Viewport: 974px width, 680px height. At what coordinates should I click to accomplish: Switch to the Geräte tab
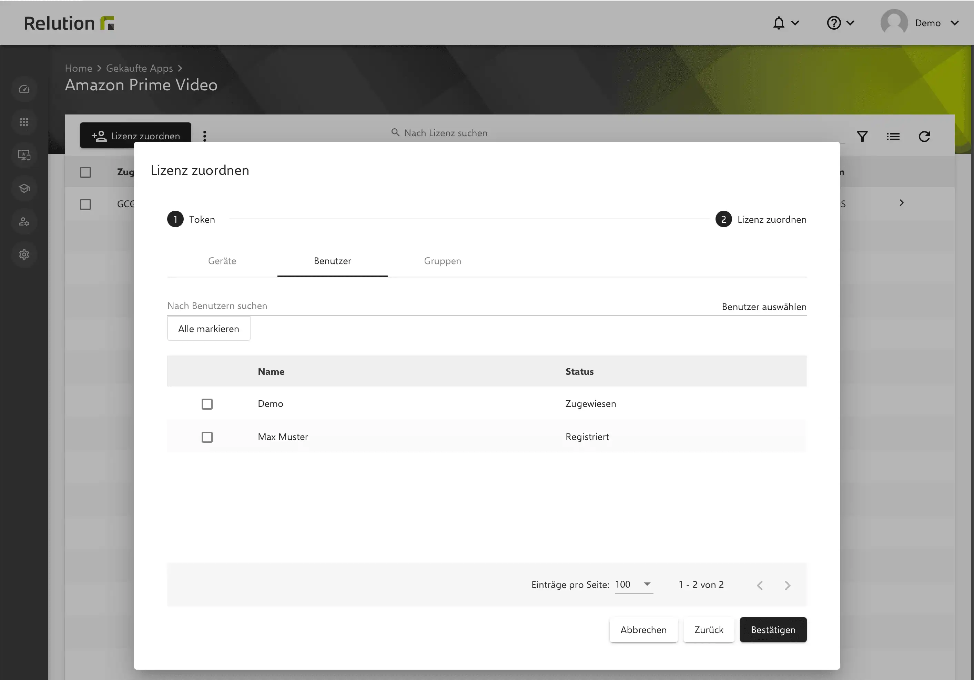pos(222,261)
